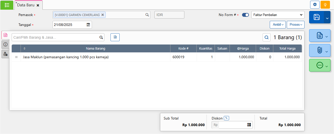Image resolution: width=334 pixels, height=134 pixels.
Task: Open the cost/money bag side tab
Action: tap(5, 54)
